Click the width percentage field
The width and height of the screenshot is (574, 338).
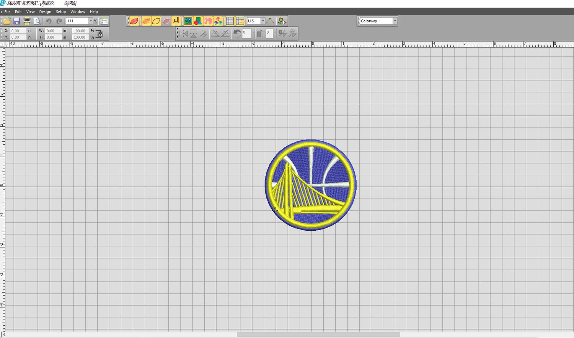pyautogui.click(x=80, y=31)
